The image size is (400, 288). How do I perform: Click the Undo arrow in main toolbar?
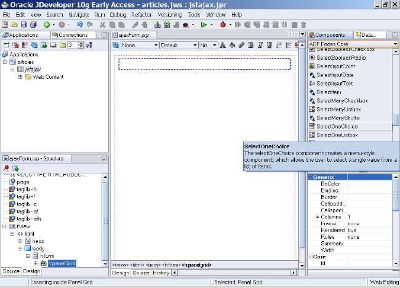[79, 25]
